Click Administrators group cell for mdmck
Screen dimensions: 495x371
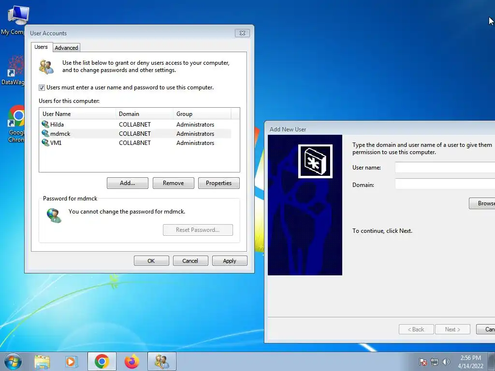[x=195, y=133]
